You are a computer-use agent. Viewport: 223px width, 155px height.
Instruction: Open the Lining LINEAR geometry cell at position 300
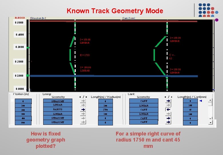coord(57,114)
